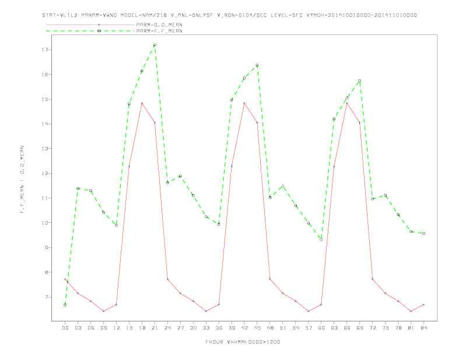Click y-axis tick label 16
462x357 pixels.
(44, 75)
